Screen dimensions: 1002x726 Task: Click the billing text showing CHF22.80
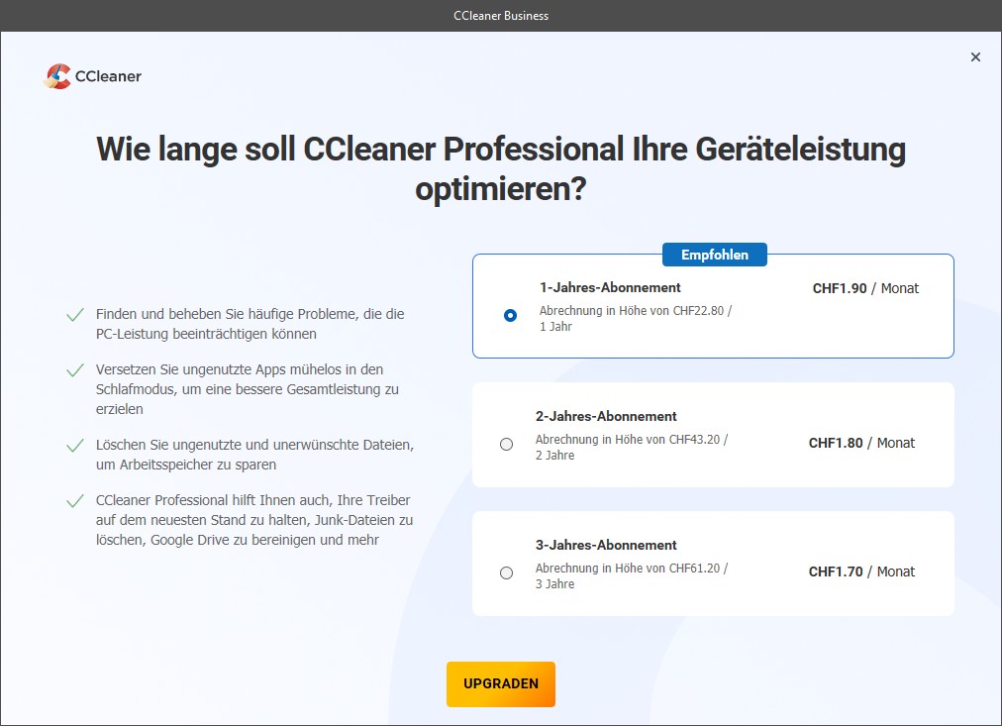[x=636, y=318]
